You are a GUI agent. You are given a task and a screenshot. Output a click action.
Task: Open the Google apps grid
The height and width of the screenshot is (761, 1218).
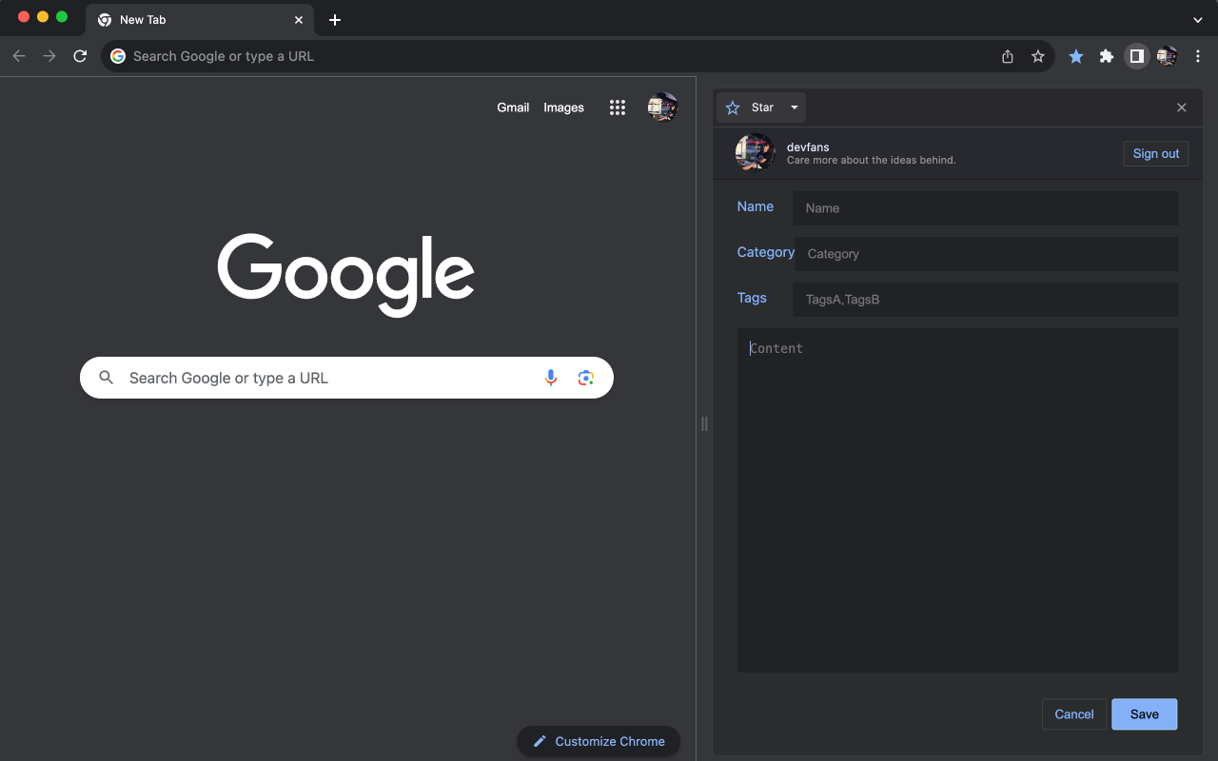click(x=618, y=107)
